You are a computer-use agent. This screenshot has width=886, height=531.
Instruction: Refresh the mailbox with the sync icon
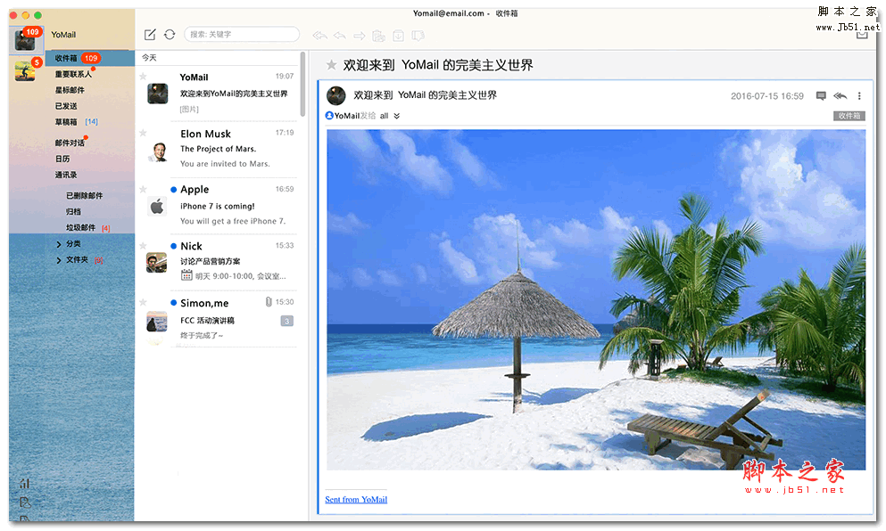[170, 35]
